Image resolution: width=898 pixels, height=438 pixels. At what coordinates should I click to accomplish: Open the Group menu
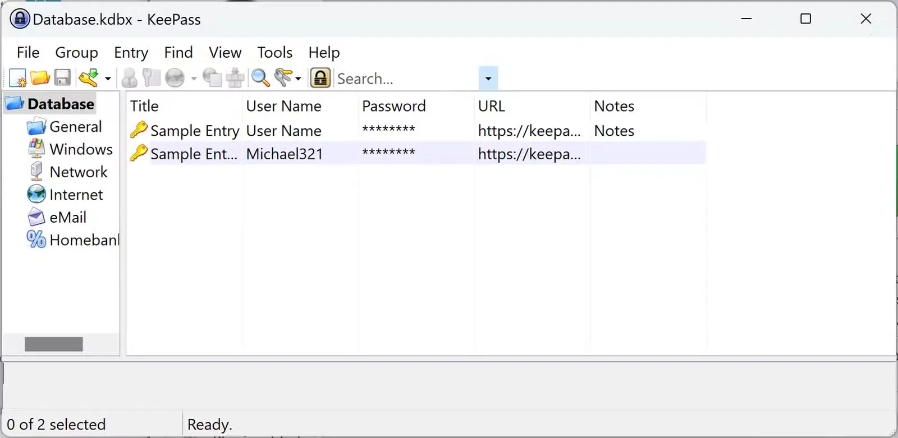(x=76, y=52)
